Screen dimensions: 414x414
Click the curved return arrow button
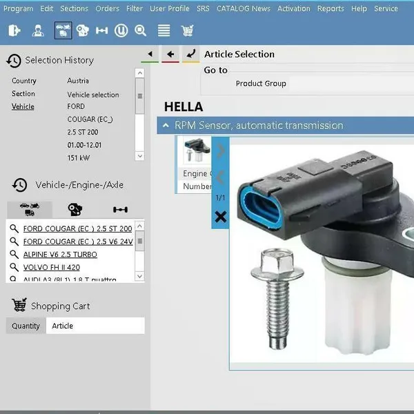[x=190, y=54]
